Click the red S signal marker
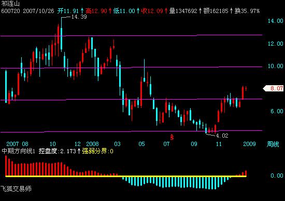 [172, 137]
